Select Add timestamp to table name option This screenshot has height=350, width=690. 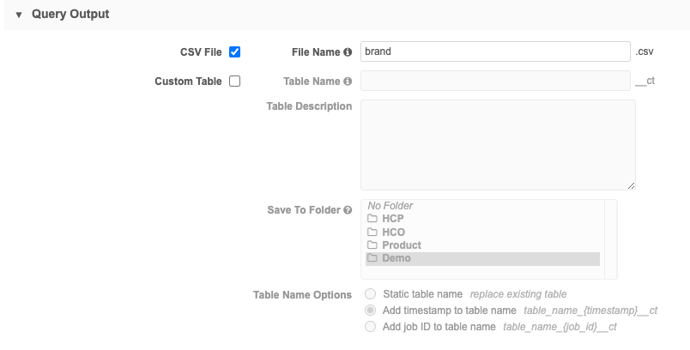(371, 311)
